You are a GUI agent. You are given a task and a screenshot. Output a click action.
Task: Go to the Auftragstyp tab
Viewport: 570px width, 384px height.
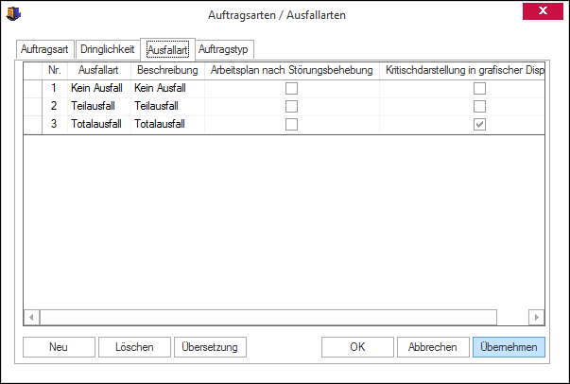click(x=223, y=49)
